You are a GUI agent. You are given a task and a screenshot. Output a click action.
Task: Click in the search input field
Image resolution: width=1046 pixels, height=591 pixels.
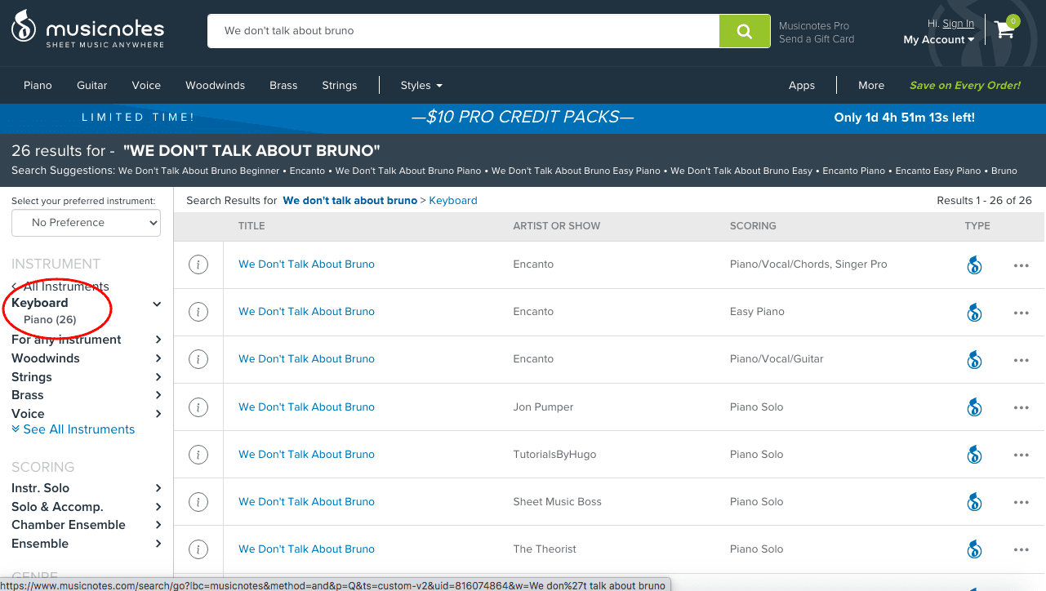pyautogui.click(x=463, y=31)
